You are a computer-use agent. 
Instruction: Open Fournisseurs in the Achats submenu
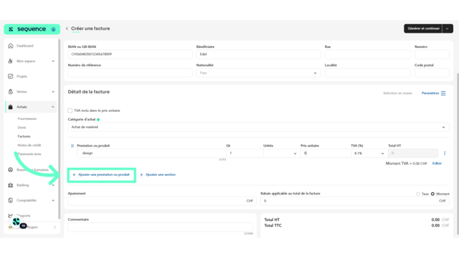pyautogui.click(x=27, y=119)
